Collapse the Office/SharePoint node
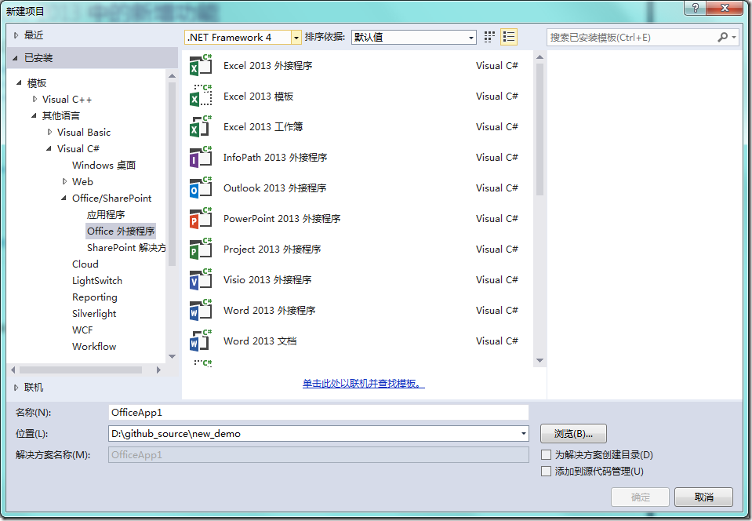752x521 pixels. point(64,199)
